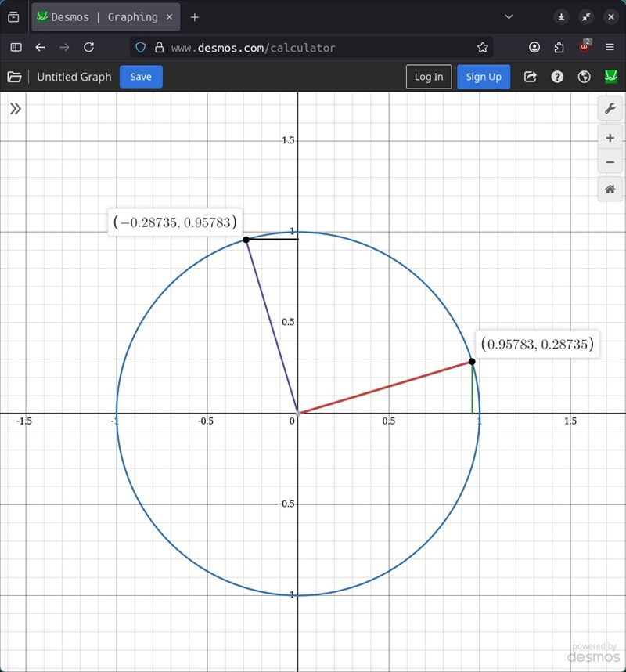
Task: Open the graph list folder icon
Action: [14, 77]
